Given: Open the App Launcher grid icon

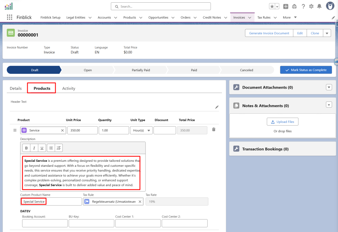Looking at the screenshot, I should pos(10,17).
